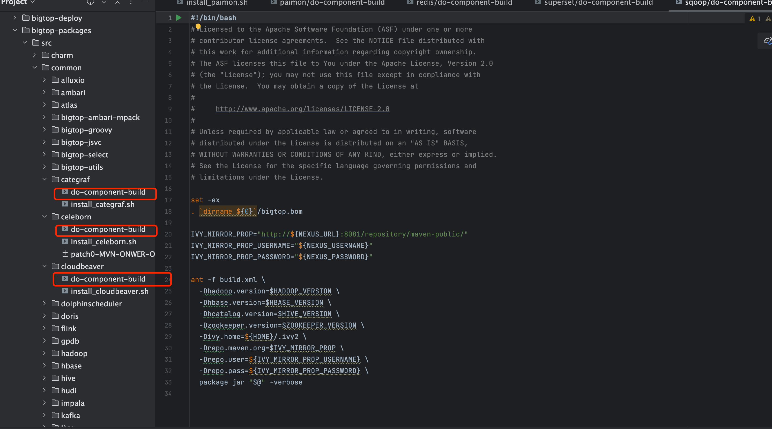Image resolution: width=772 pixels, height=429 pixels.
Task: Expand all in Project panel toolbar
Action: coord(104,2)
